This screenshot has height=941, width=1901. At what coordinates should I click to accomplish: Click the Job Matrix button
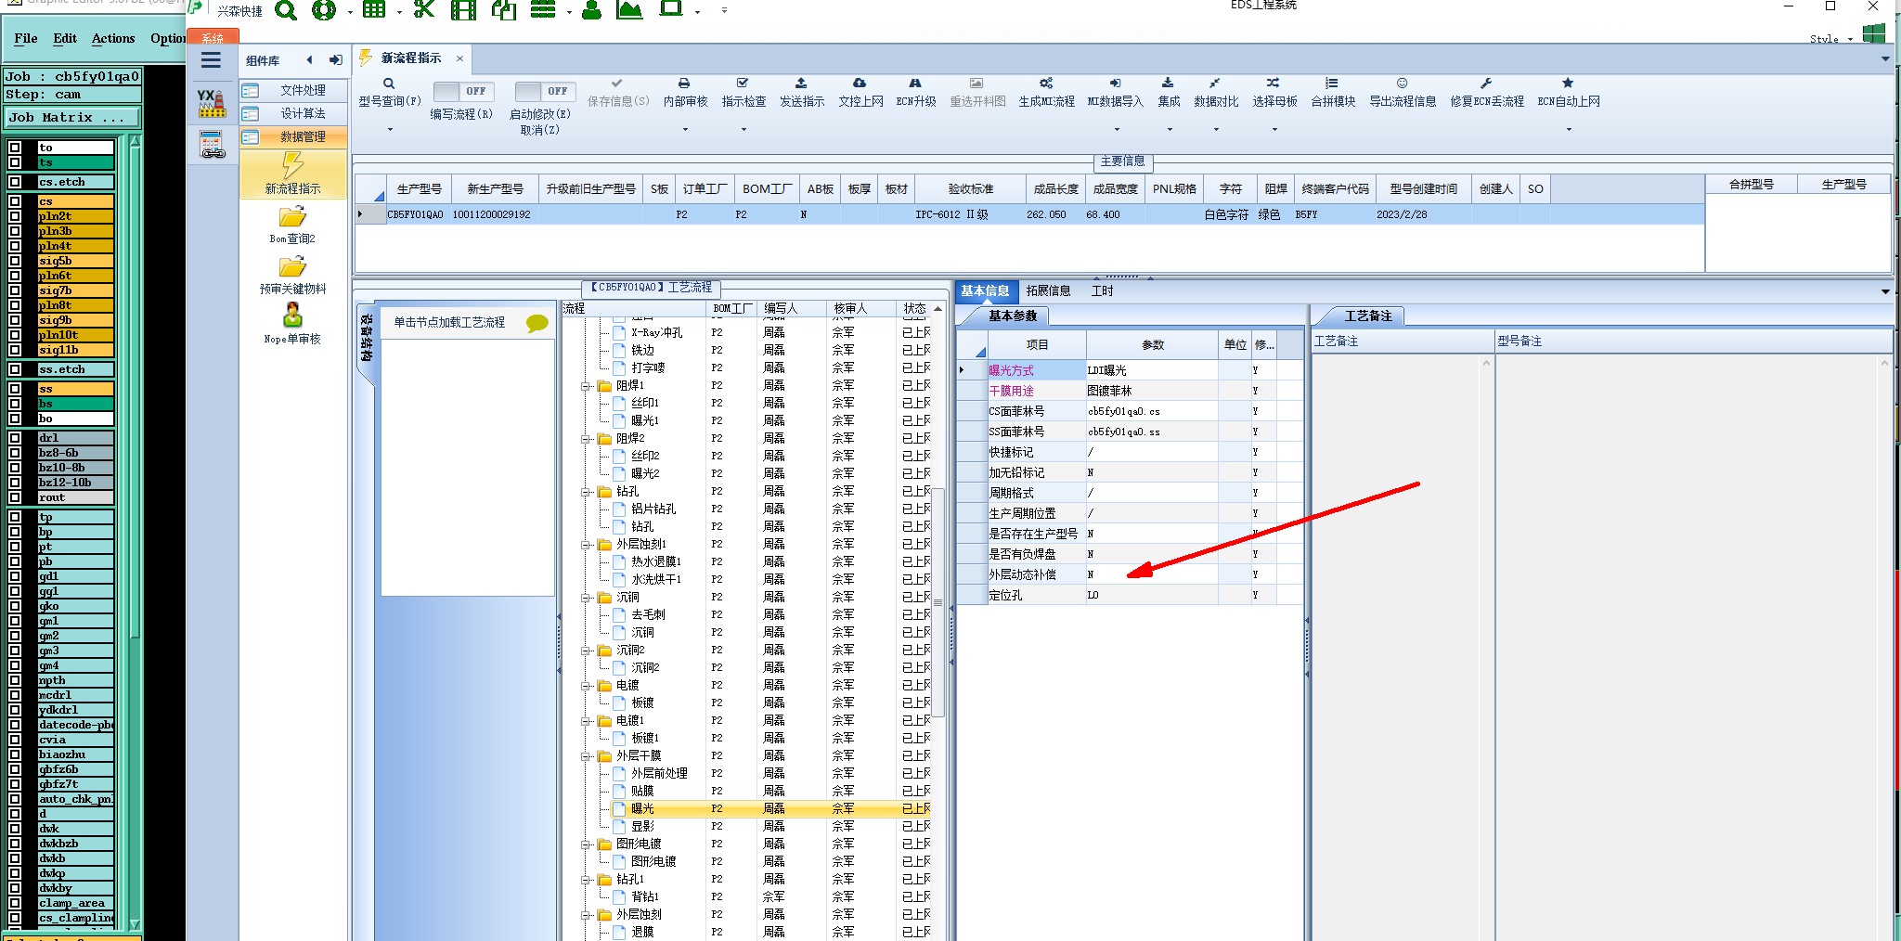[x=72, y=118]
